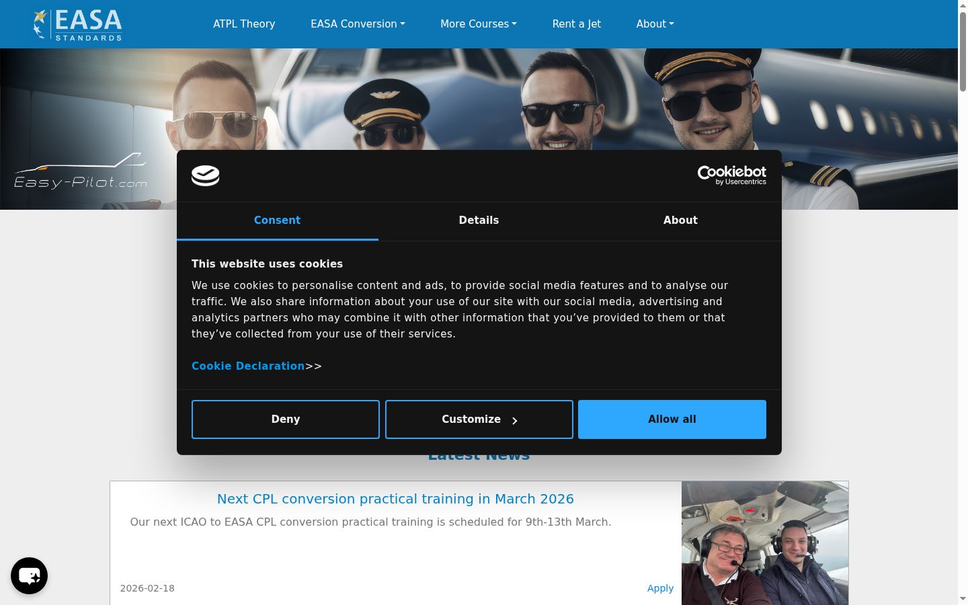Open the chat widget bubble icon
This screenshot has height=605, width=968.
pos(29,575)
